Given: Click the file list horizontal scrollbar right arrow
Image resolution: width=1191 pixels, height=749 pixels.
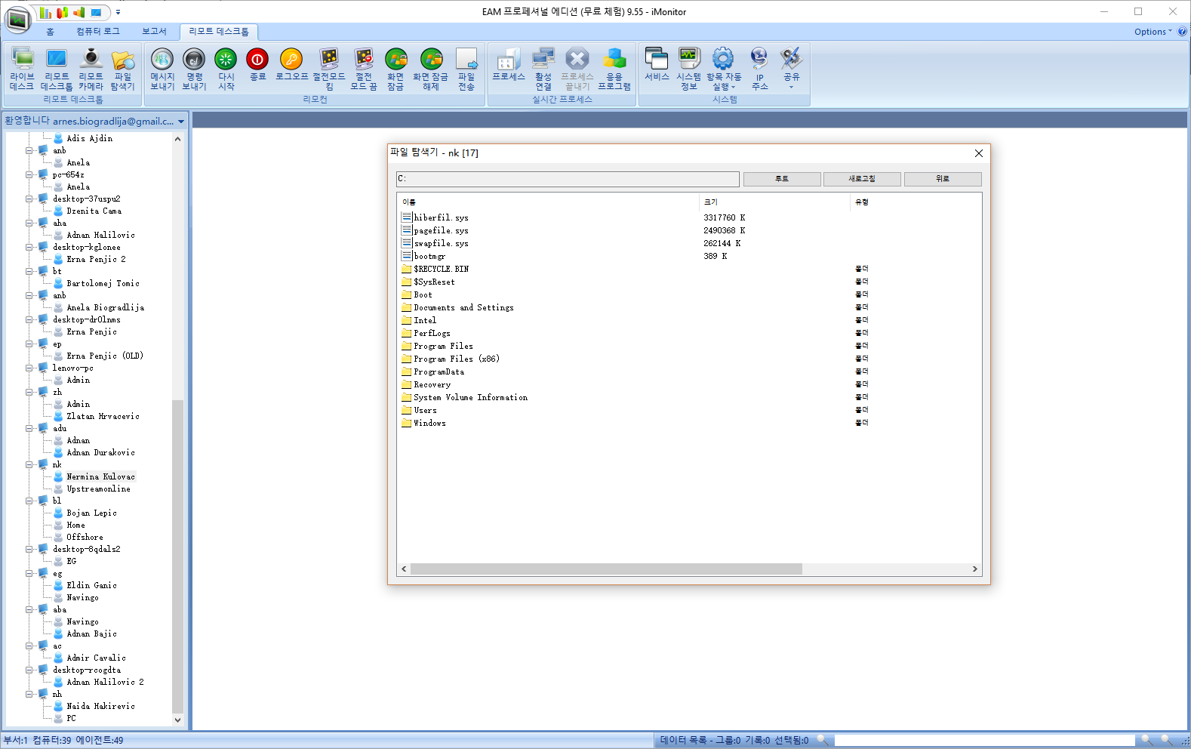Looking at the screenshot, I should (x=974, y=569).
